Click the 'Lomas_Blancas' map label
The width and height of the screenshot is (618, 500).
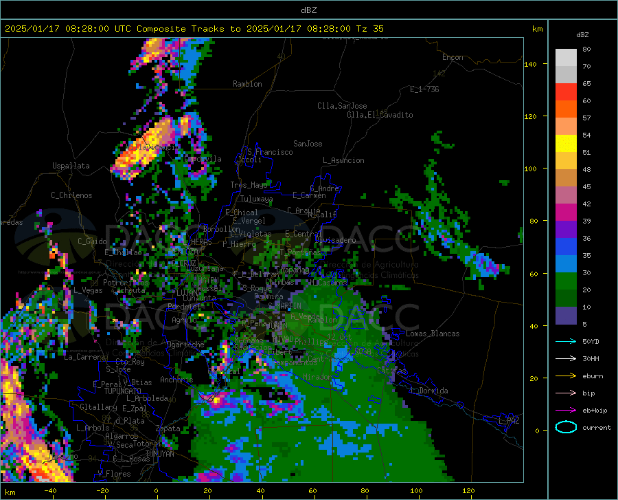(433, 334)
